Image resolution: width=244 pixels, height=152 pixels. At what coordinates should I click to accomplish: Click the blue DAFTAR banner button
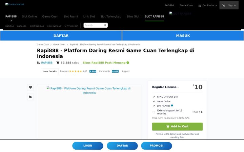[61, 36]
